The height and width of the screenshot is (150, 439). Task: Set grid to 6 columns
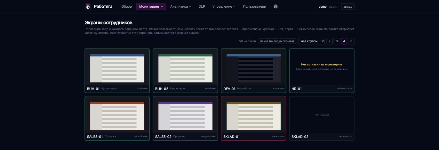[x=351, y=41]
